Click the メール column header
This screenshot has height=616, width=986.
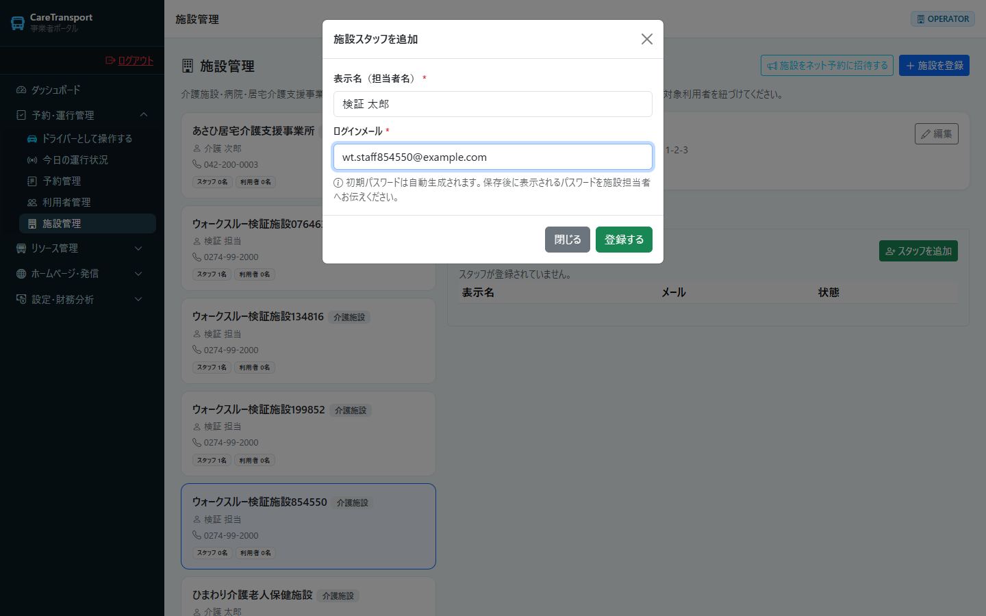[673, 292]
